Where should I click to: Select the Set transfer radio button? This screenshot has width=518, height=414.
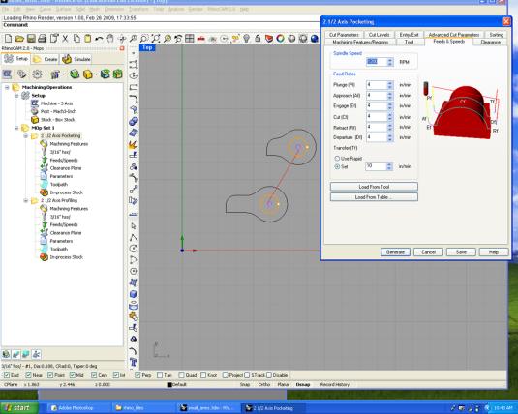[337, 166]
